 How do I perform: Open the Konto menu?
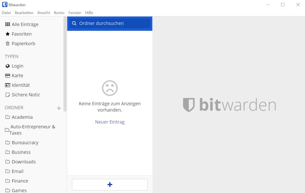[x=59, y=13]
